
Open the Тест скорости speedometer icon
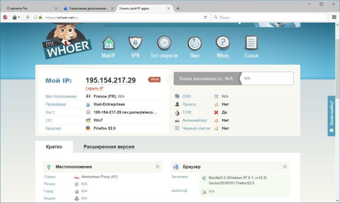pos(164,42)
